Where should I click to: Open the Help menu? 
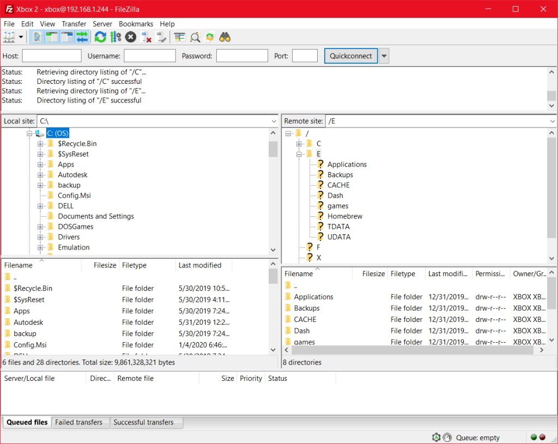(x=167, y=24)
